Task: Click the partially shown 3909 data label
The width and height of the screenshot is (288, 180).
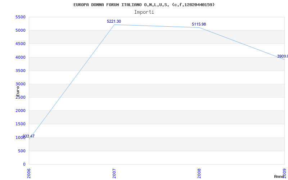Action: tap(283, 56)
